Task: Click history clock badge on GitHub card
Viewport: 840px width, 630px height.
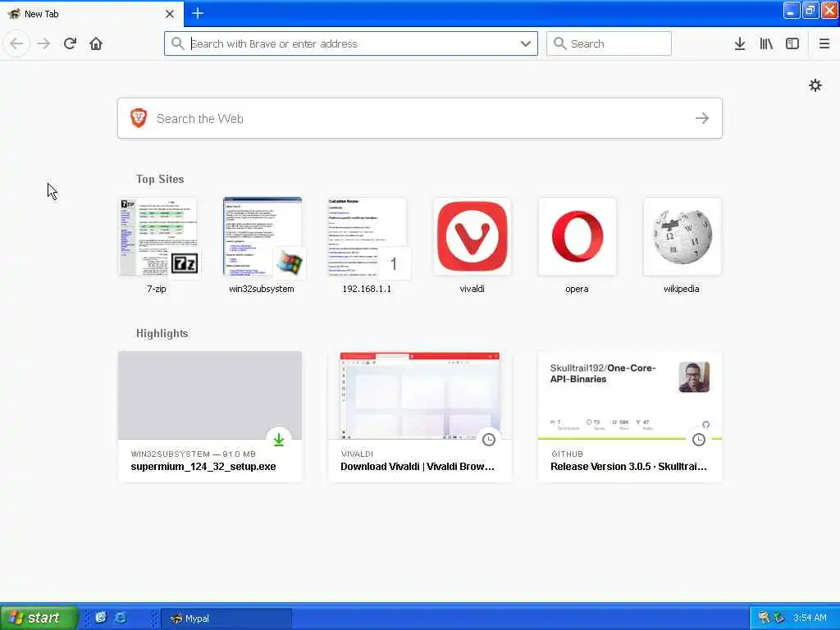Action: tap(699, 440)
